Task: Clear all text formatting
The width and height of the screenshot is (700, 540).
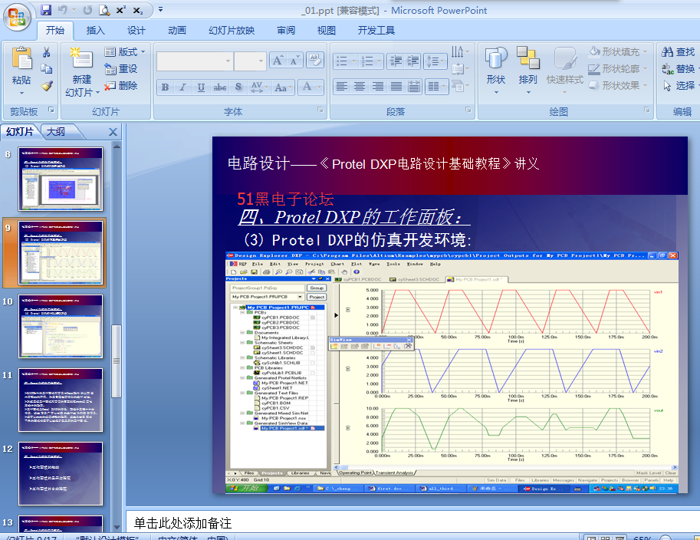Action: 315,61
